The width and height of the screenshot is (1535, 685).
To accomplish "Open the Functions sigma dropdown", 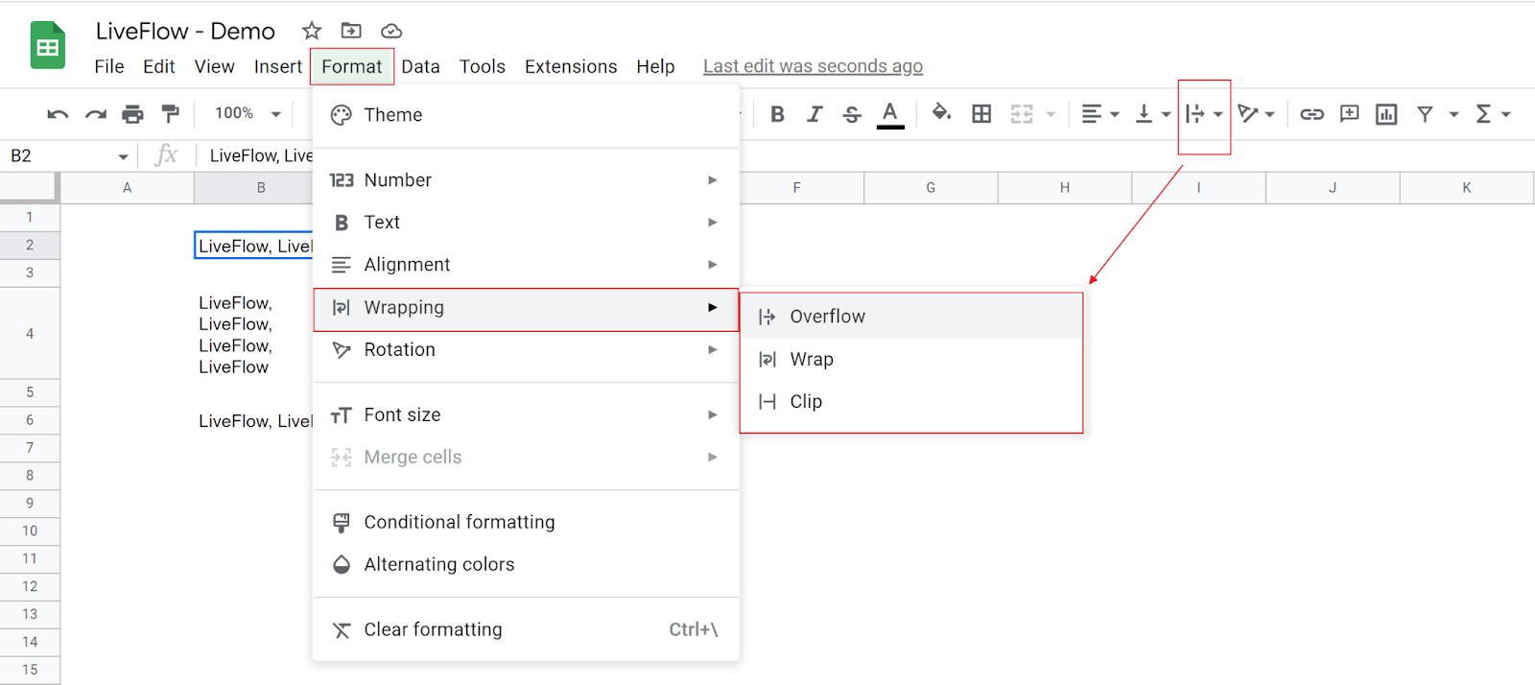I will [1493, 114].
